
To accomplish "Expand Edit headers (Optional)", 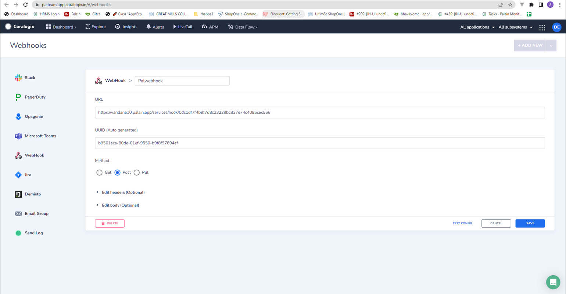I will click(x=121, y=192).
